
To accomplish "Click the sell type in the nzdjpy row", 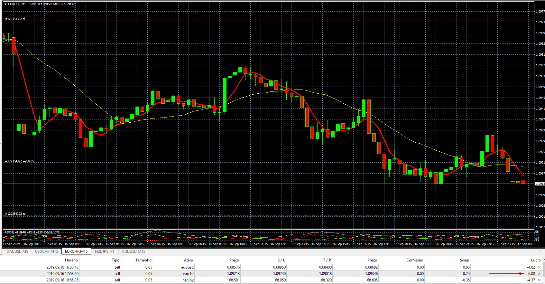I will (x=117, y=280).
